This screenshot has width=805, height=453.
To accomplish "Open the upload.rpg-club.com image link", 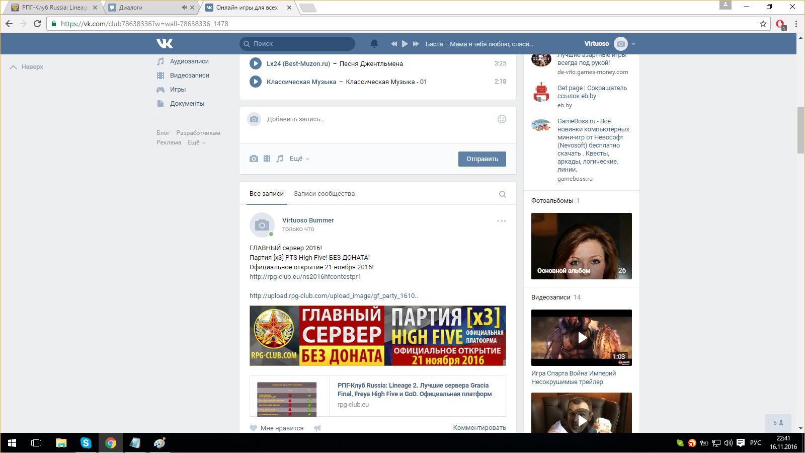I will [334, 296].
